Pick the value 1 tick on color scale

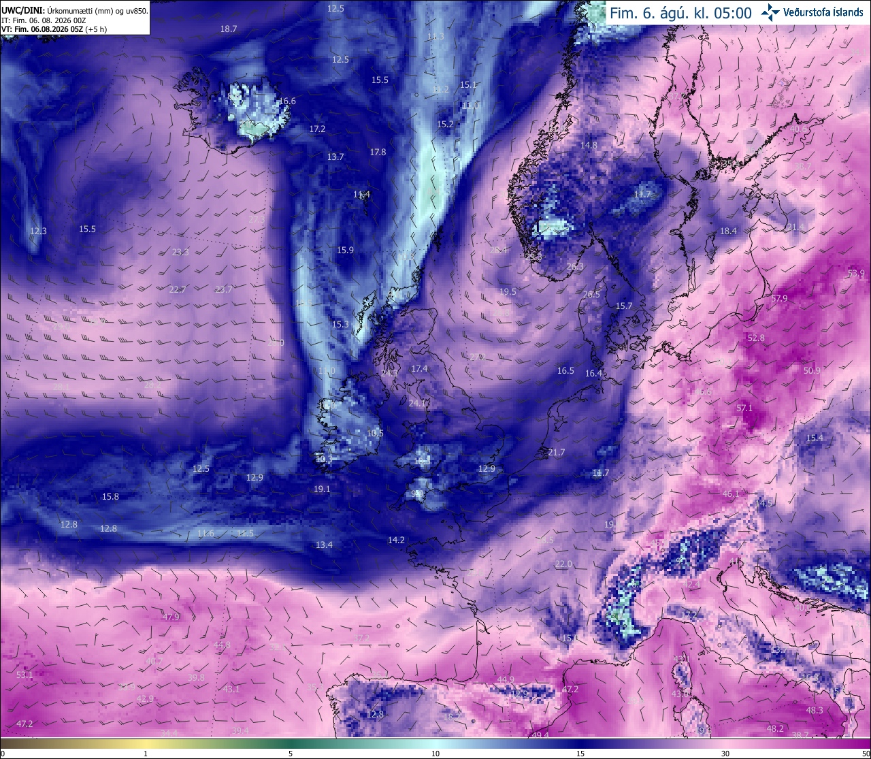pos(146,754)
